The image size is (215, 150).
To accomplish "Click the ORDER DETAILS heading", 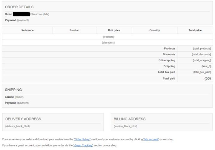I will [x=19, y=7].
